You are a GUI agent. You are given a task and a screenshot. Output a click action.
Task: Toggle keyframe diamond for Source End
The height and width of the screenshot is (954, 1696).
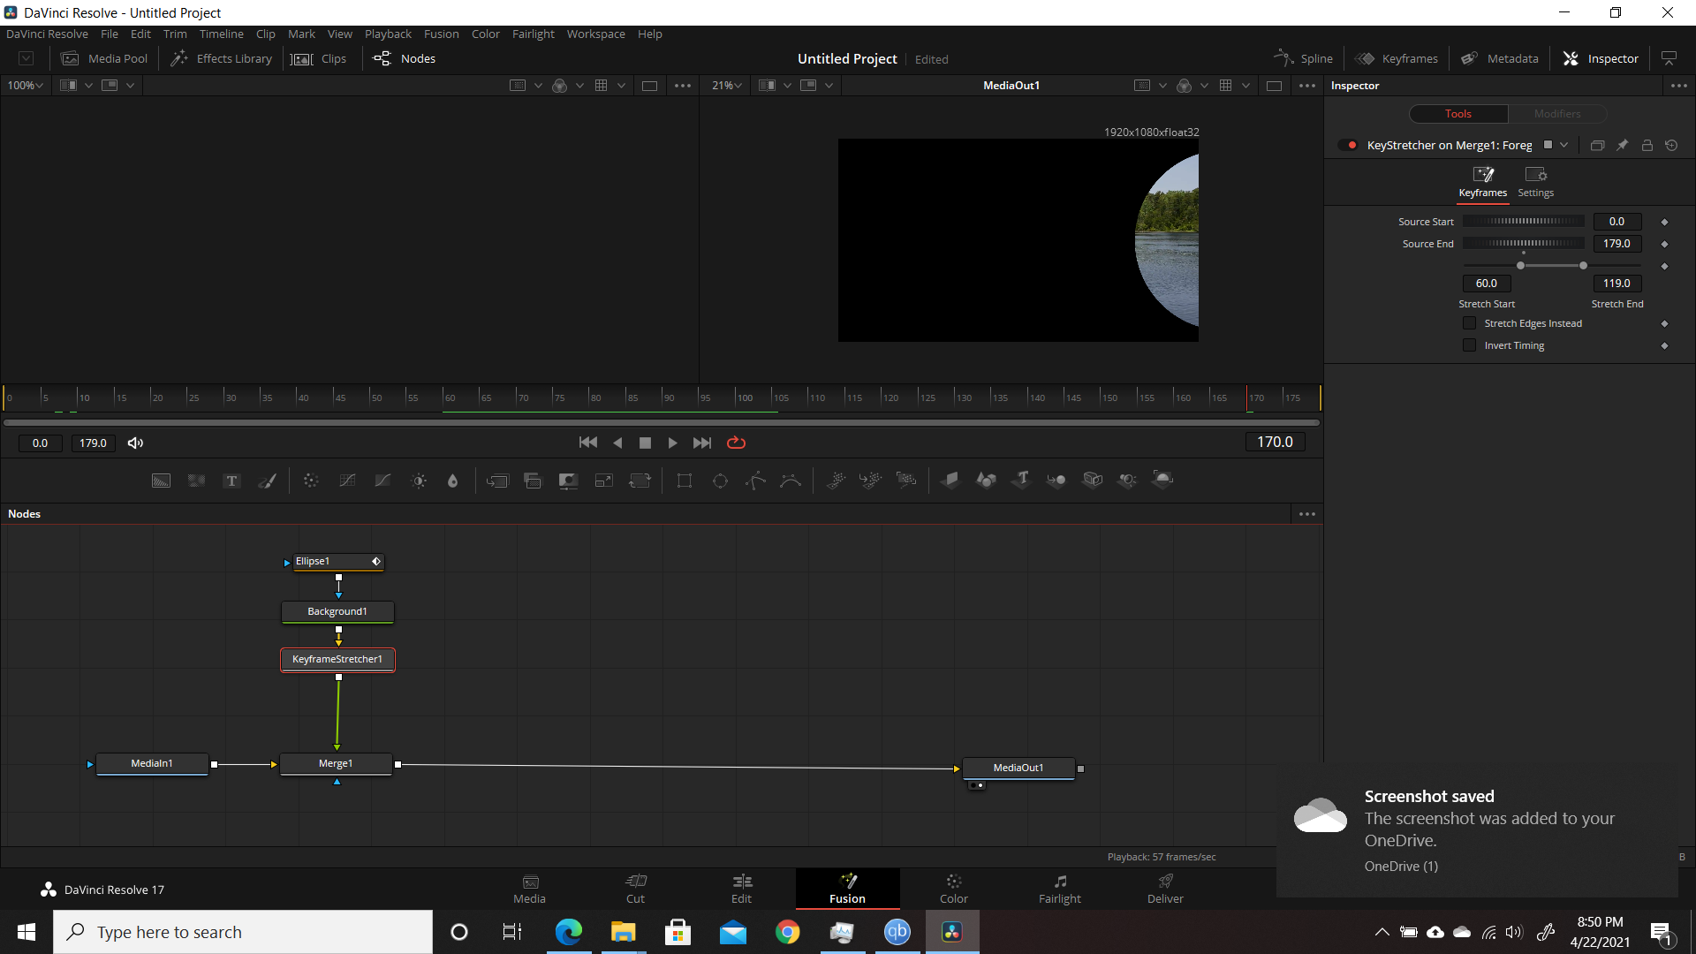point(1664,245)
